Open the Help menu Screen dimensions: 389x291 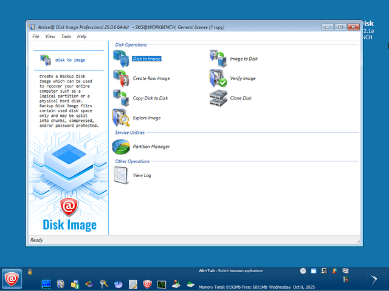82,36
